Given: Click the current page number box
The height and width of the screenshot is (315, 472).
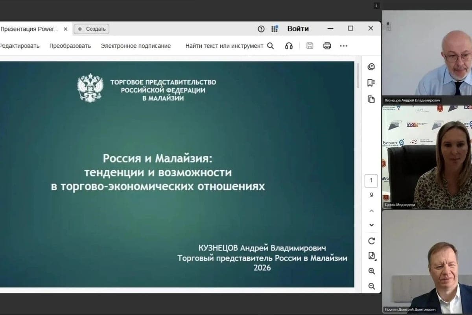Looking at the screenshot, I should 371,181.
